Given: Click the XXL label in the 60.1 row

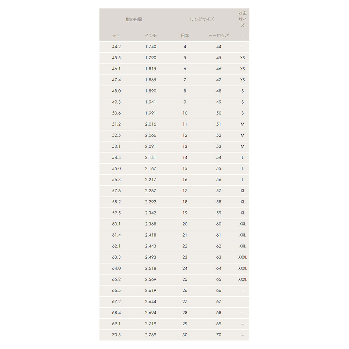Looking at the screenshot, I should point(243,224).
